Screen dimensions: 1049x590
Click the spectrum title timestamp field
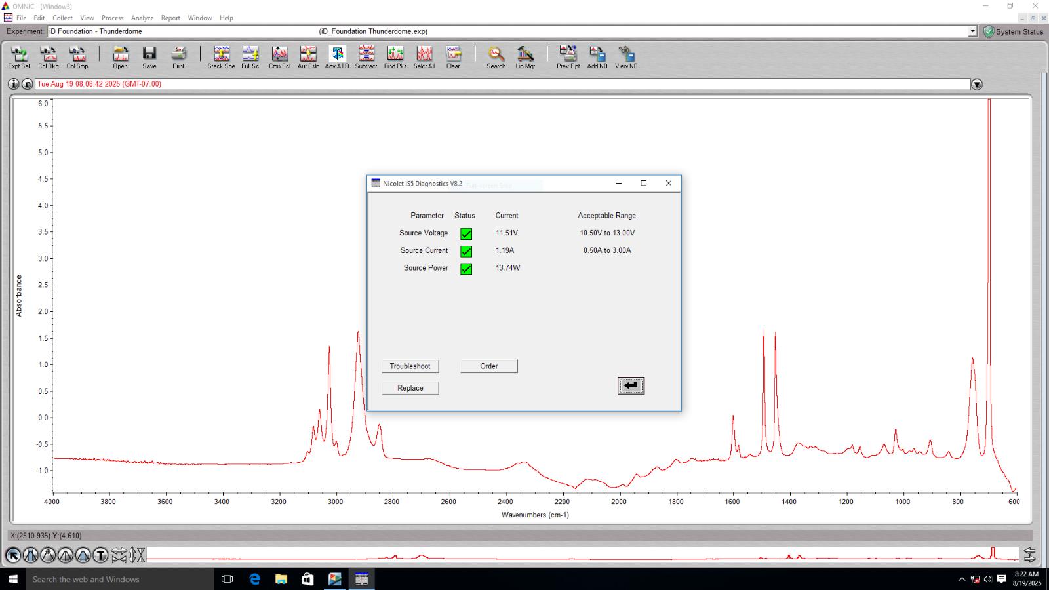coord(503,84)
